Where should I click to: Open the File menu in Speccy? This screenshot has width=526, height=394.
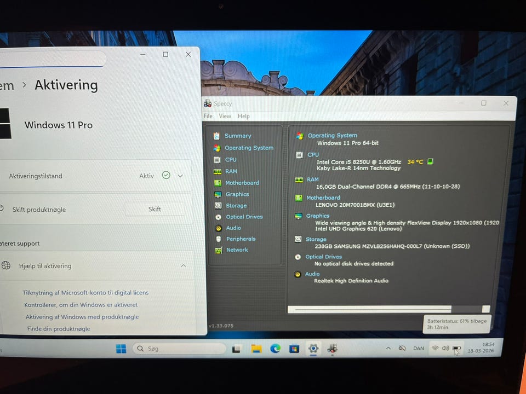[208, 116]
